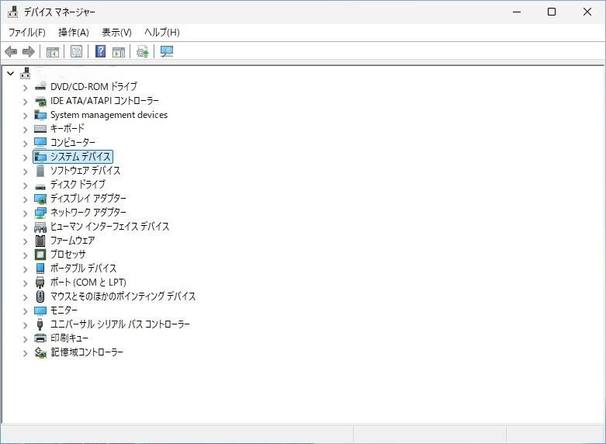
Task: Toggle the action pane toolbar icon
Action: (x=119, y=51)
